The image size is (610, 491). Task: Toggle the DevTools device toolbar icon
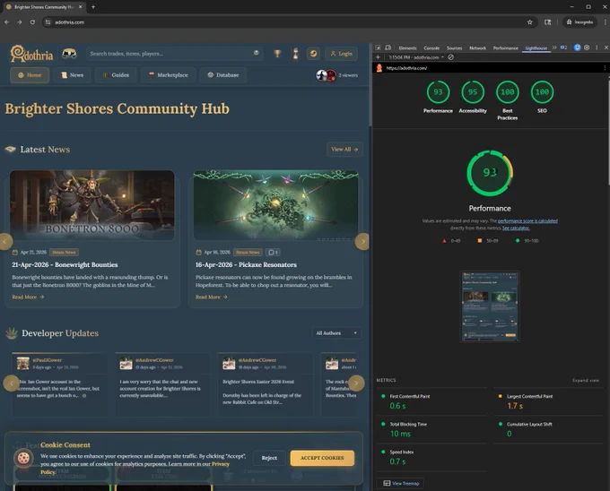click(x=388, y=47)
